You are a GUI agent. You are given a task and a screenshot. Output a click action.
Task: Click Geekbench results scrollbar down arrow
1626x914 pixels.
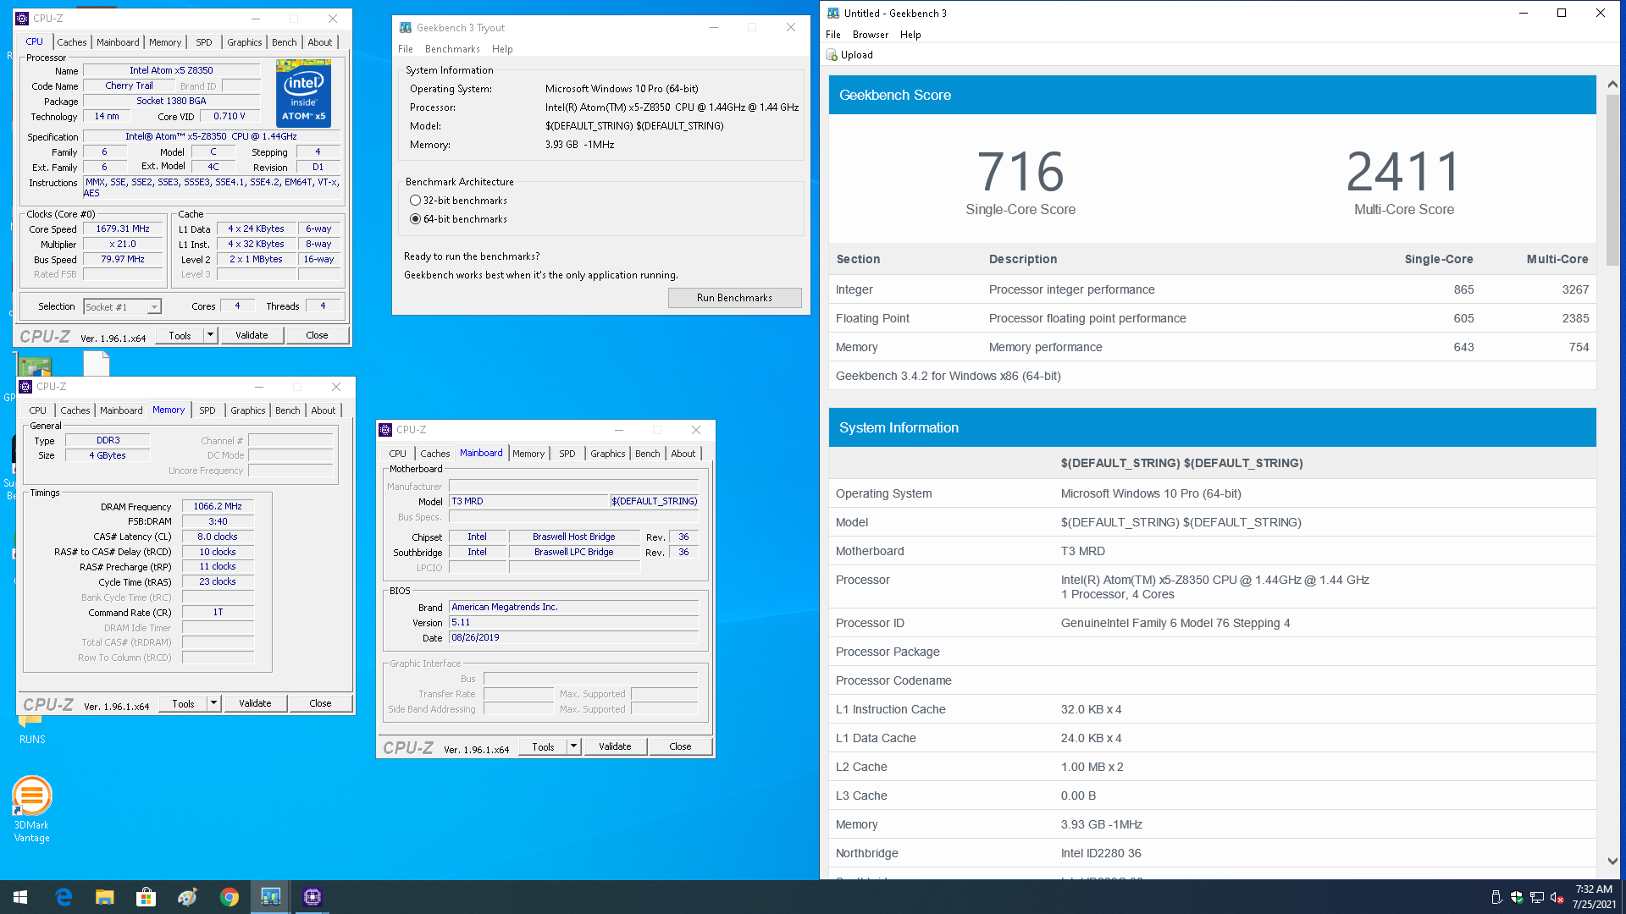click(x=1612, y=861)
